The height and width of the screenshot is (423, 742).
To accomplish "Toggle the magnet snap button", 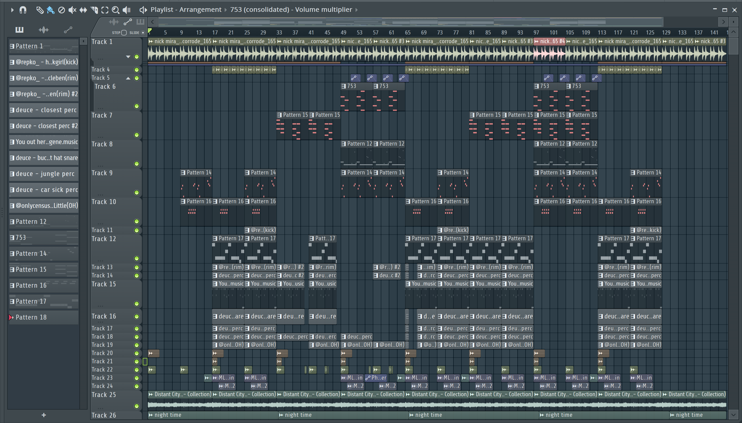I will tap(23, 10).
